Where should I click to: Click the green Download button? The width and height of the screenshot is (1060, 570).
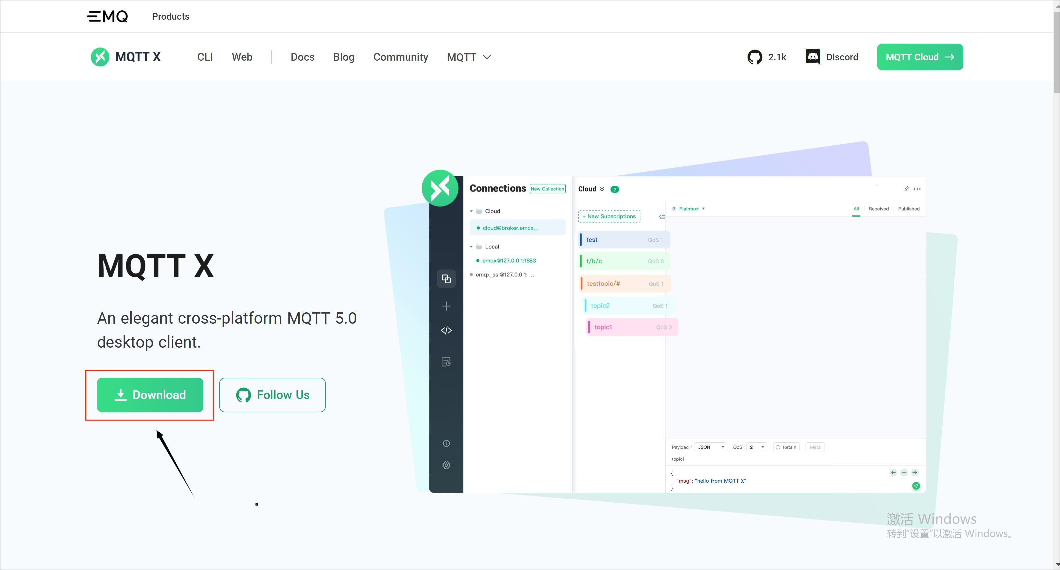pyautogui.click(x=150, y=395)
